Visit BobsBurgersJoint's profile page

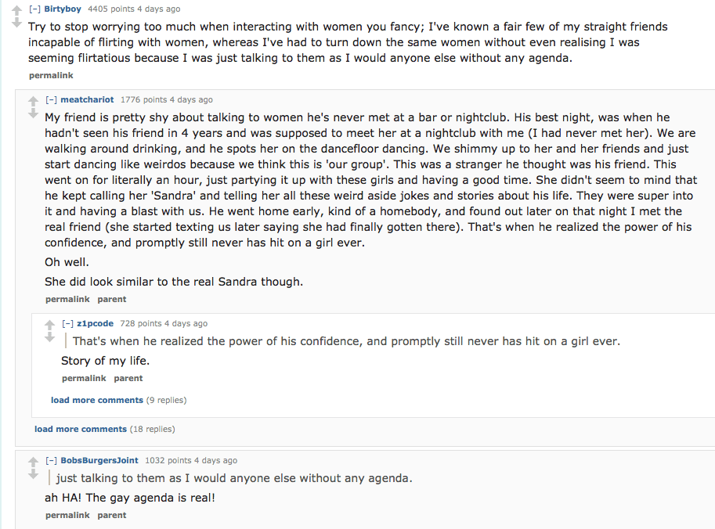tap(99, 461)
